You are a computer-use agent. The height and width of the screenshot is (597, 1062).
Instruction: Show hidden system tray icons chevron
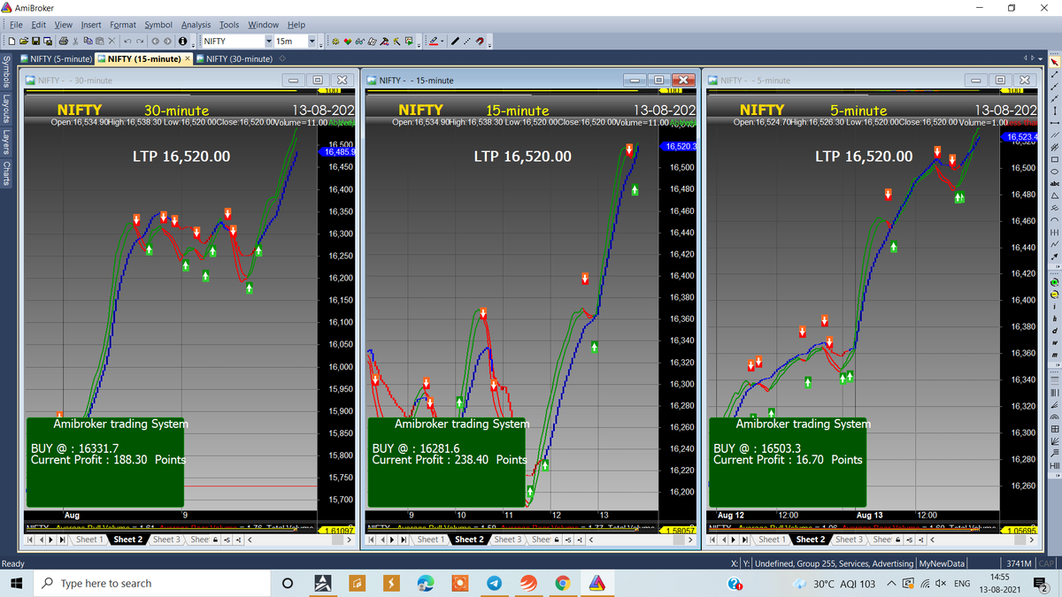(x=890, y=584)
